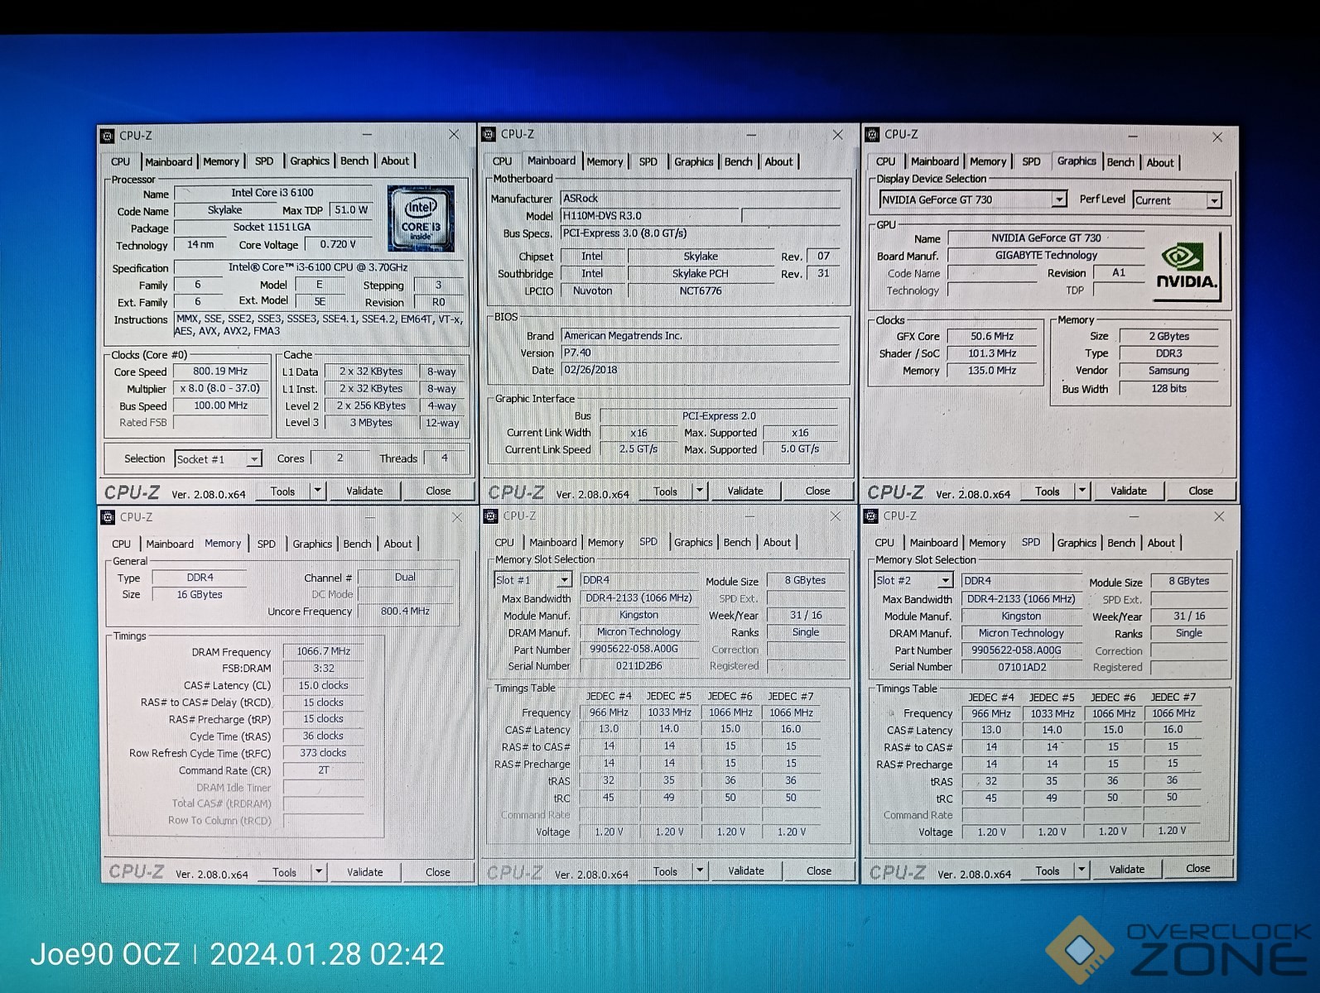Viewport: 1320px width, 993px height.
Task: Expand the Tools dropdown arrow in the Memory timings window
Action: [x=319, y=872]
